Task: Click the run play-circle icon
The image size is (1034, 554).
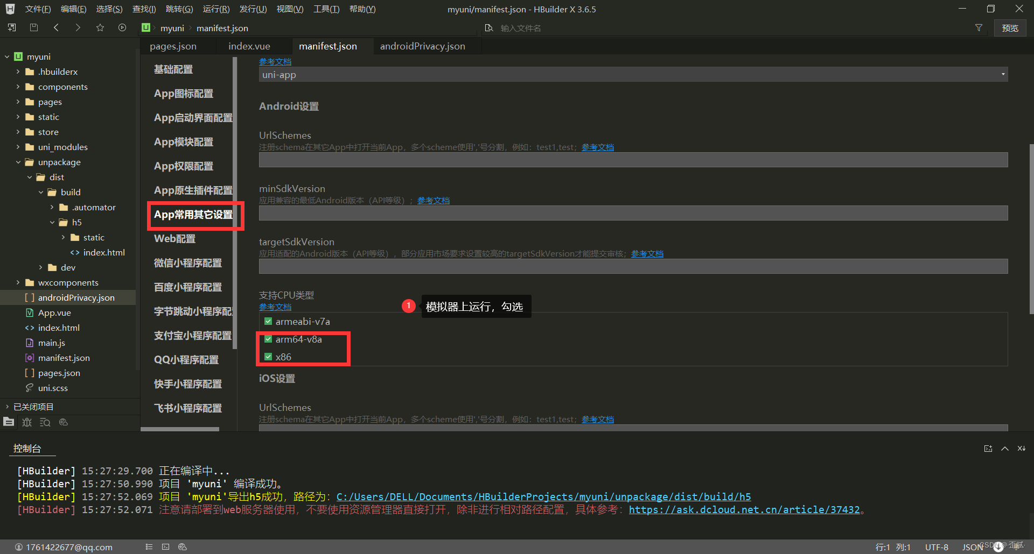Action: [122, 27]
